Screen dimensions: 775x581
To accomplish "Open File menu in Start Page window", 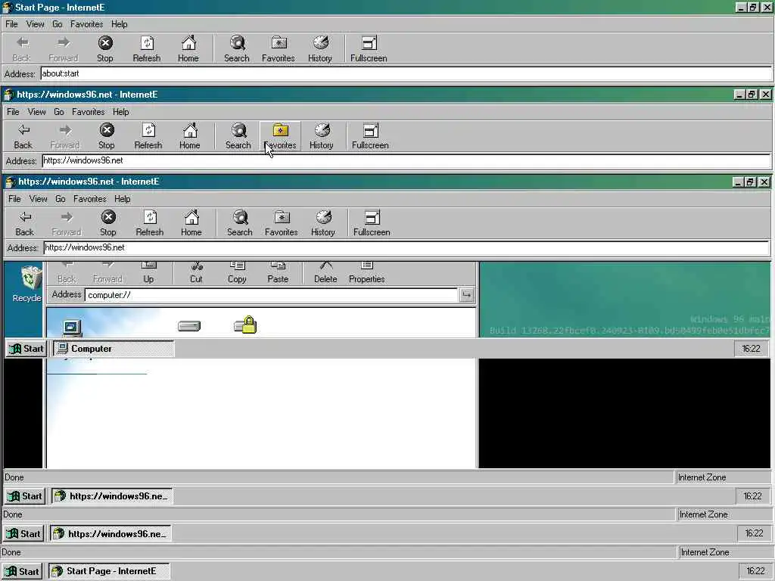I will [x=11, y=24].
